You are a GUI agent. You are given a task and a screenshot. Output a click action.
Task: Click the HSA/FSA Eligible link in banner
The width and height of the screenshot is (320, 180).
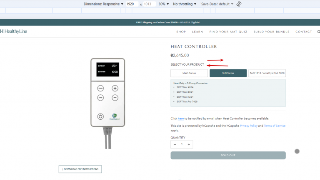click(x=190, y=22)
